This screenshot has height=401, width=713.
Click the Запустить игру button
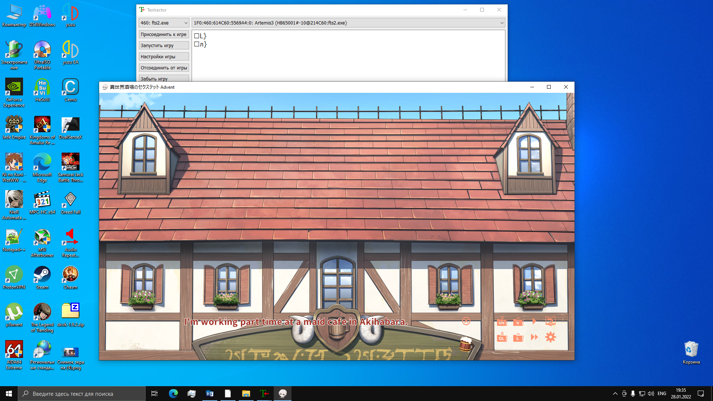[x=163, y=46]
